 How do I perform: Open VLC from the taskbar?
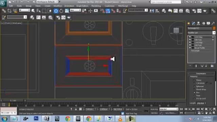120,119
